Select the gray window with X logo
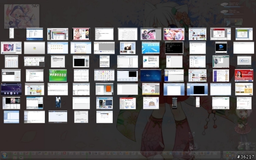This screenshot has width=256, height=160. click(244, 62)
